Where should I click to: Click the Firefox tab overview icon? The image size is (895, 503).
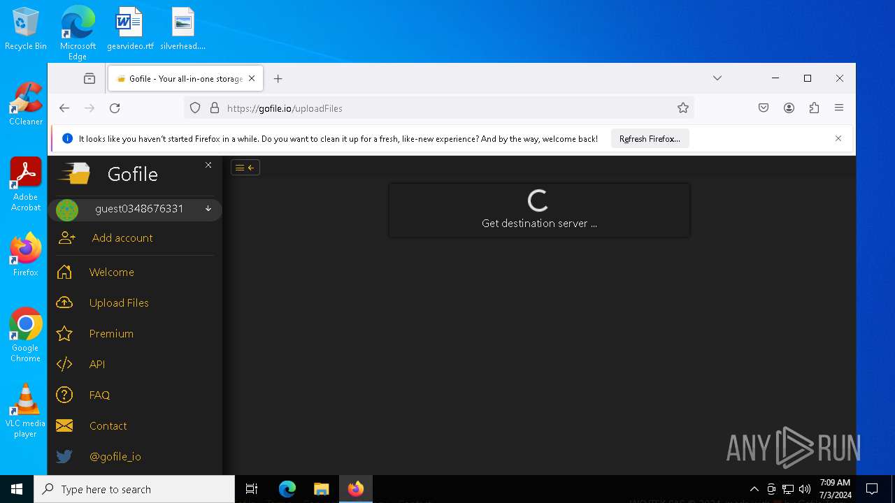(x=89, y=78)
